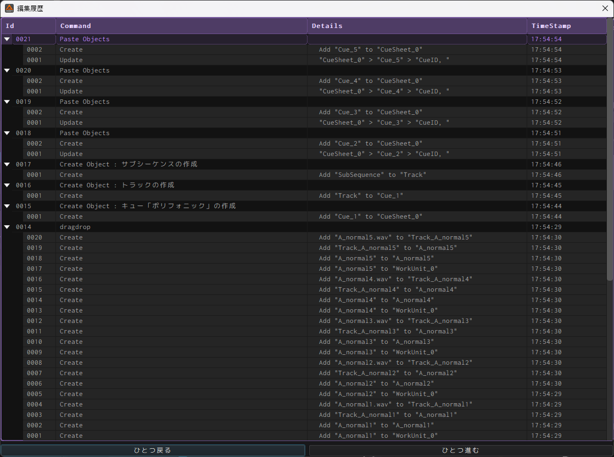This screenshot has height=457, width=614.
Task: Select row adding Cue_5 to CueSheet_0
Action: 370,50
